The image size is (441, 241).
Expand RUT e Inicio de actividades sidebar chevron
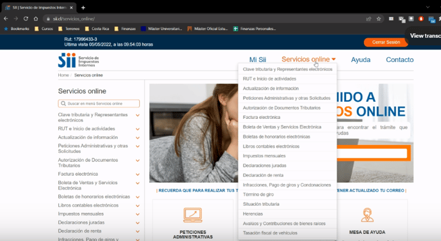pos(138,129)
